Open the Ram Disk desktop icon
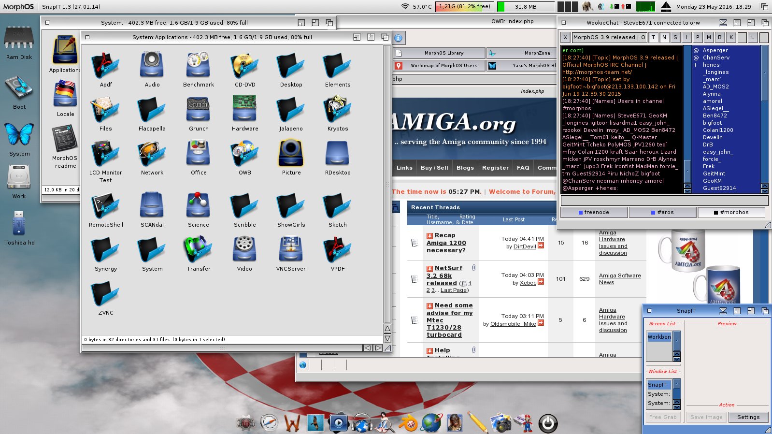The image size is (772, 434). [x=19, y=38]
